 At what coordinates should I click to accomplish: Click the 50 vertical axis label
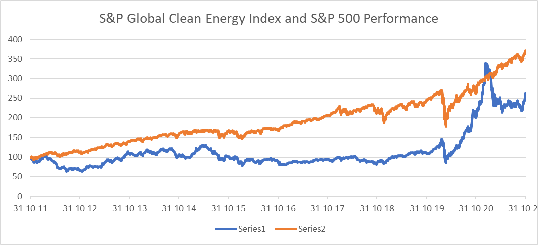point(20,177)
